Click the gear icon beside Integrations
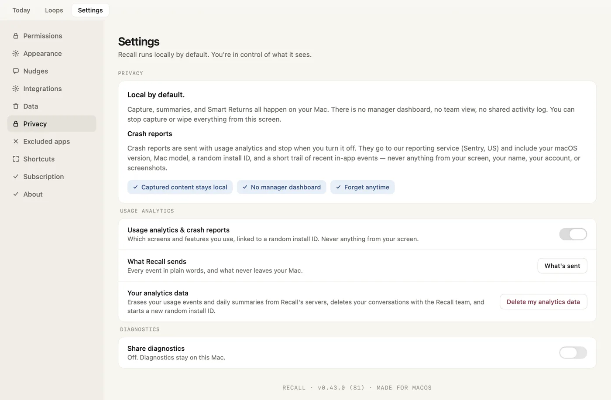The width and height of the screenshot is (611, 400). click(x=16, y=89)
